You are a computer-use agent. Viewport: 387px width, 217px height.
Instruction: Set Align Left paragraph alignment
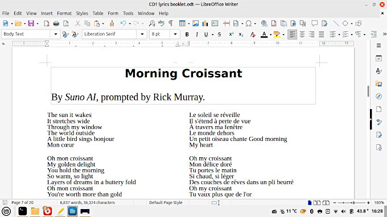coord(292,34)
